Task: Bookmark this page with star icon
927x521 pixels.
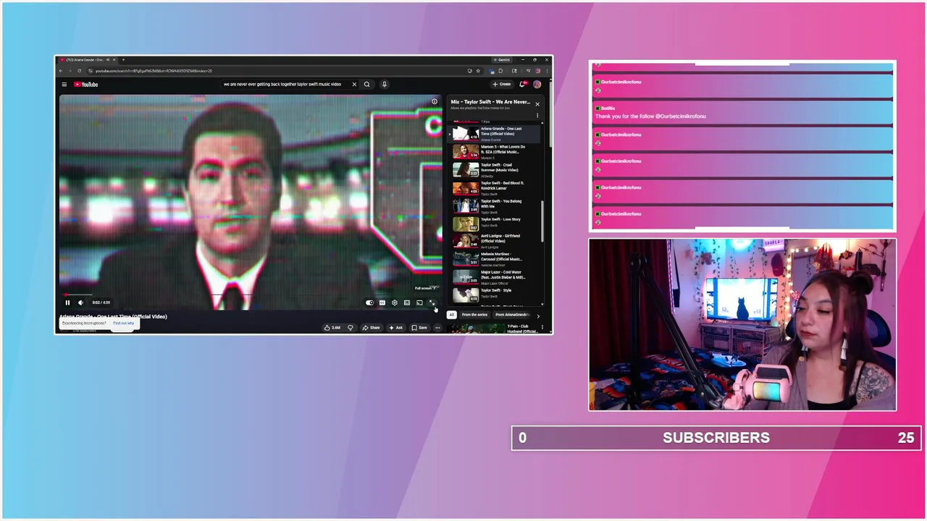Action: coord(478,71)
